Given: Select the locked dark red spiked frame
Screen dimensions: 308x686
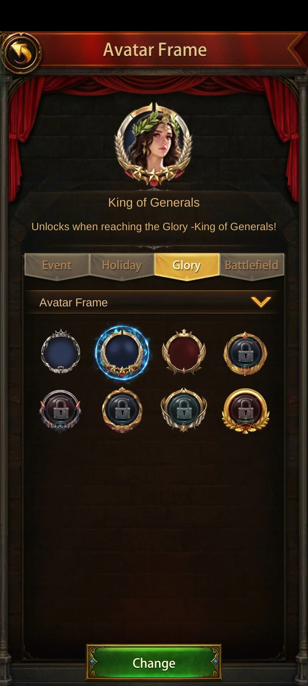Looking at the screenshot, I should pyautogui.click(x=60, y=411).
